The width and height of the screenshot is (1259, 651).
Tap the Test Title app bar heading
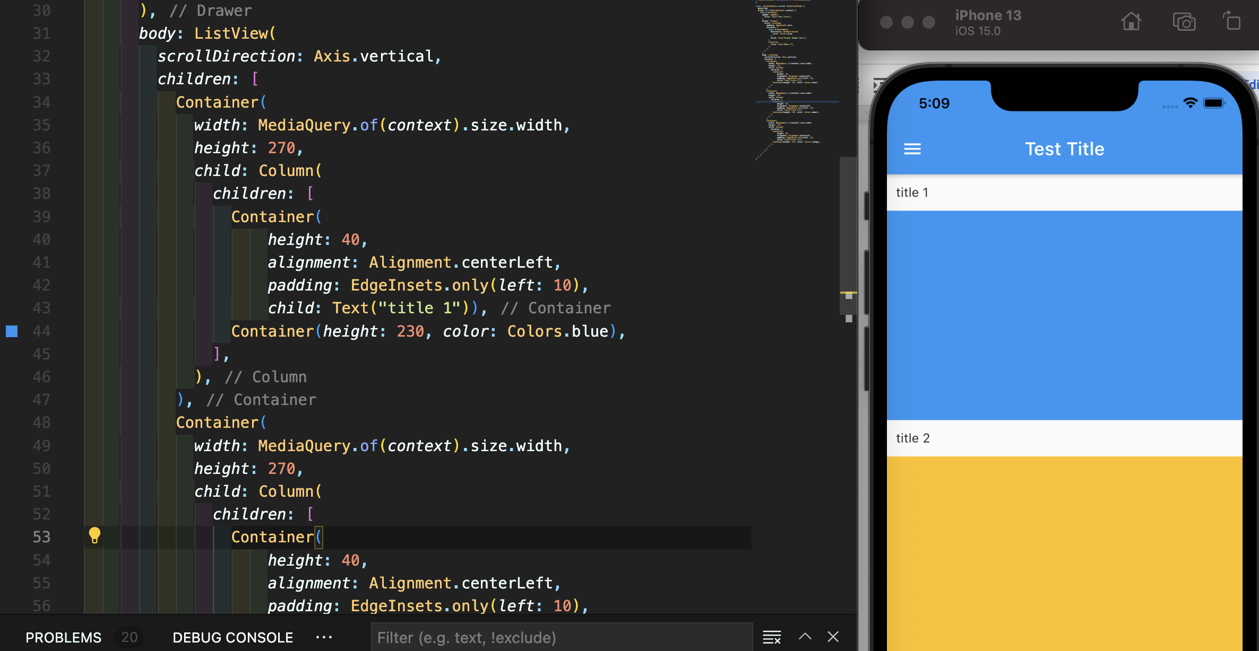pos(1064,149)
